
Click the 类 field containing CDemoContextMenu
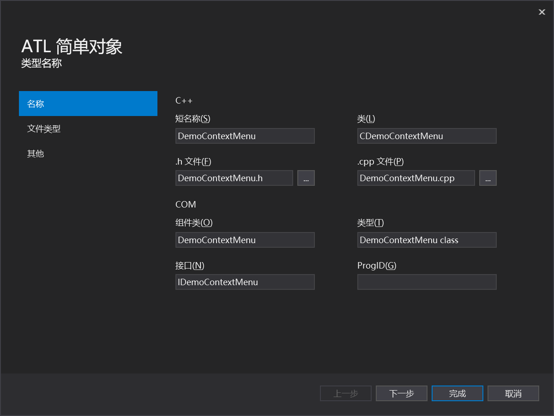point(427,136)
